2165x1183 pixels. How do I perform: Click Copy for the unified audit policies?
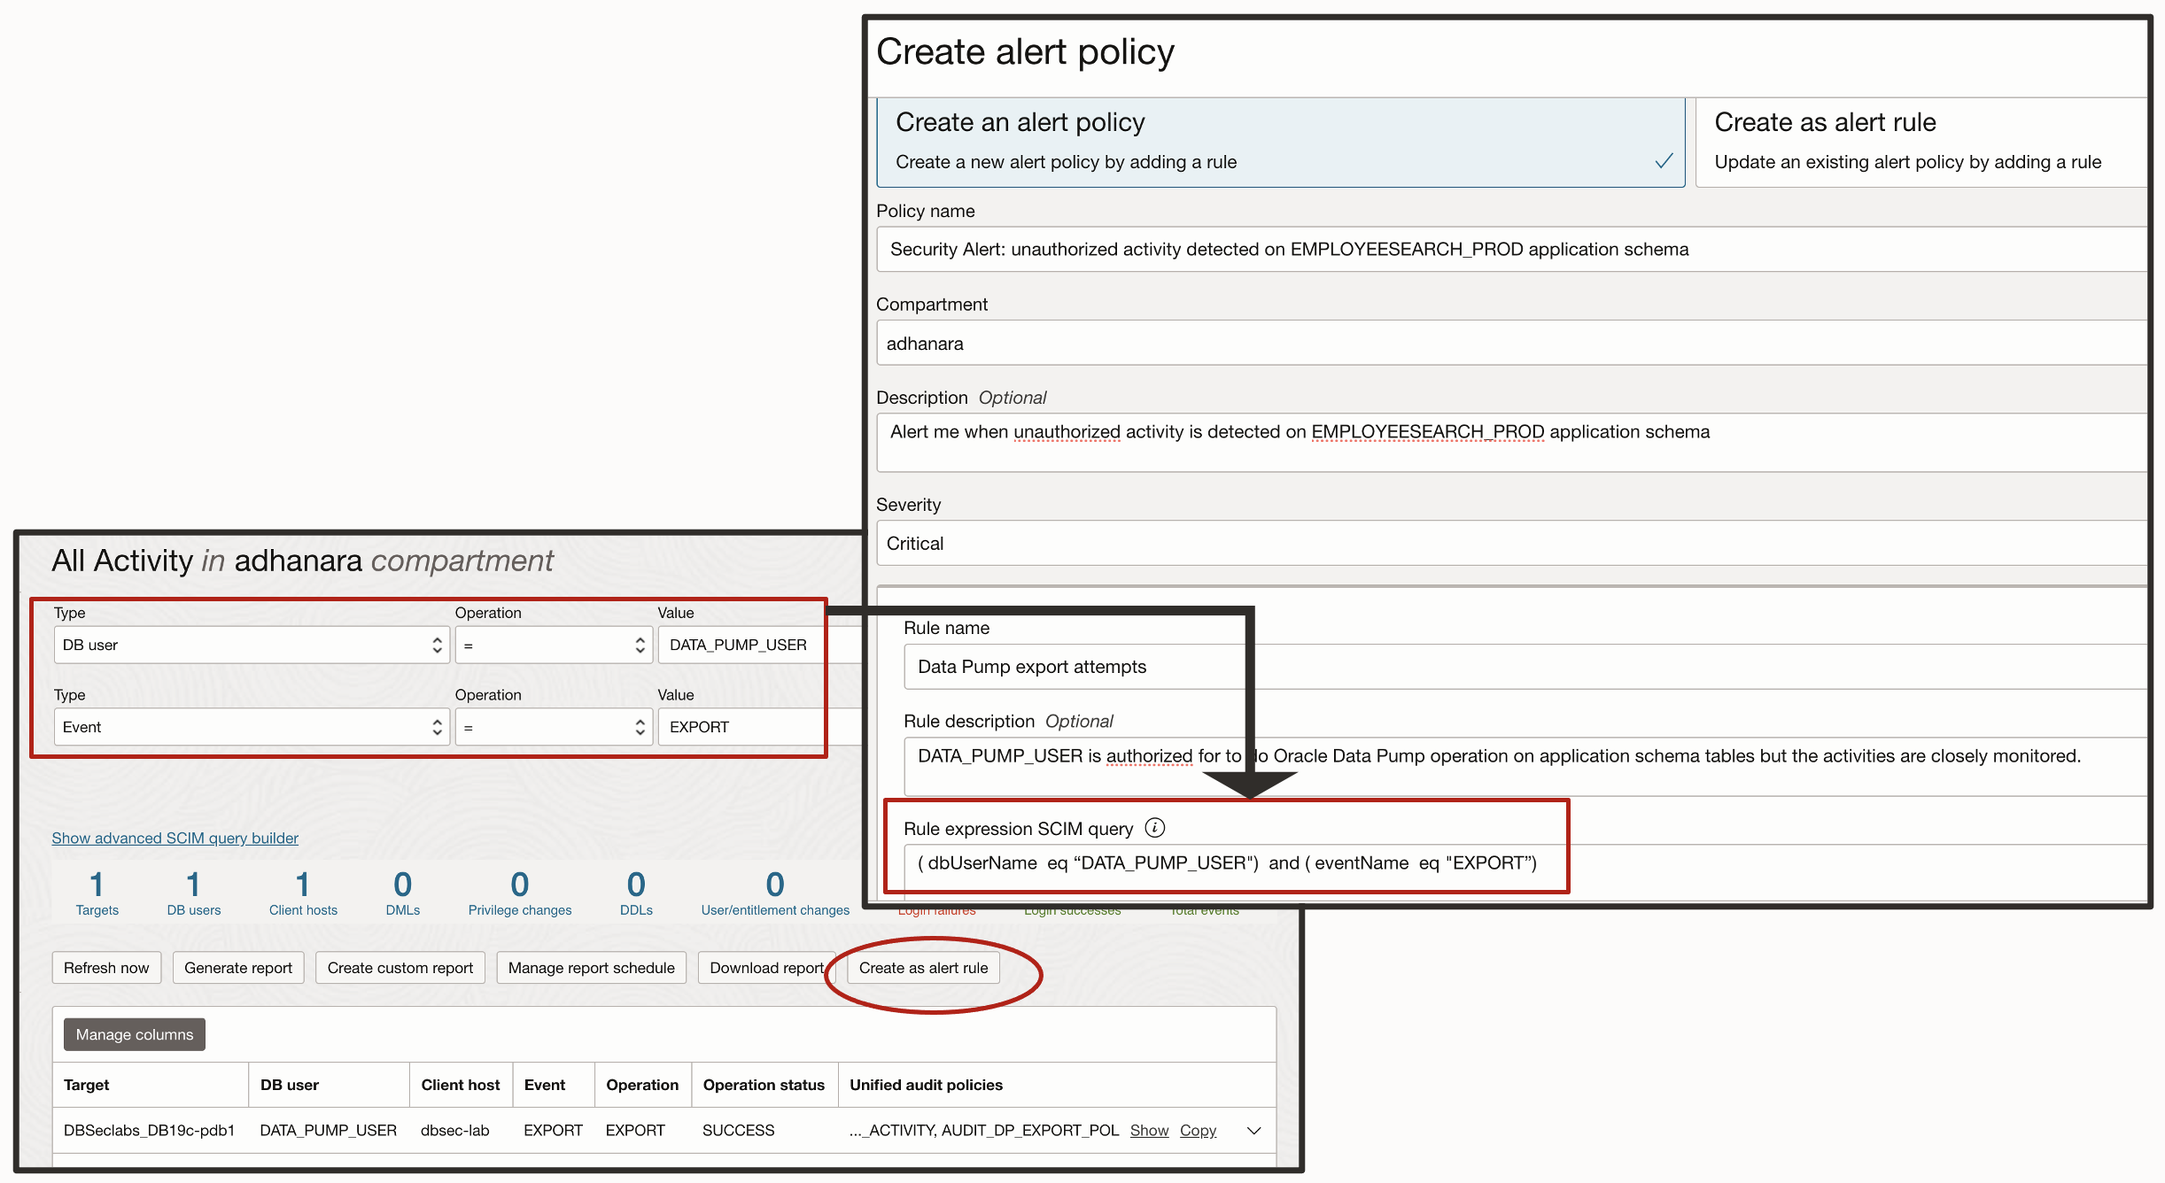(x=1198, y=1131)
